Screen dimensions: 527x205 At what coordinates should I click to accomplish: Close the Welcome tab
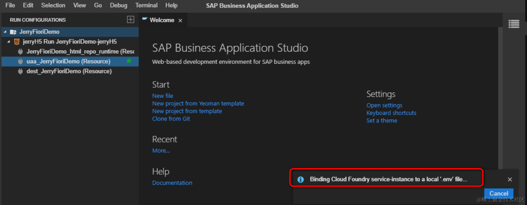coord(180,20)
